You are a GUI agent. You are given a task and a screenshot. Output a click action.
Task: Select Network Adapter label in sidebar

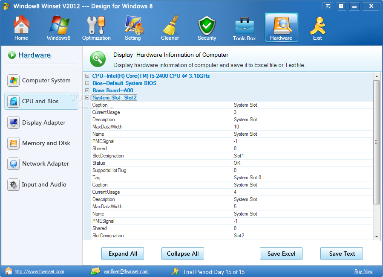46,164
